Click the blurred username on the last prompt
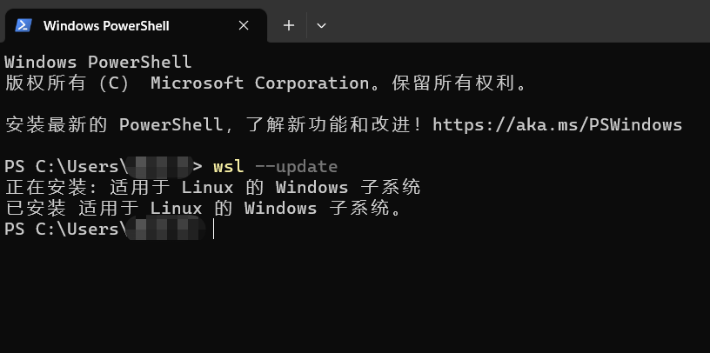 pos(164,229)
